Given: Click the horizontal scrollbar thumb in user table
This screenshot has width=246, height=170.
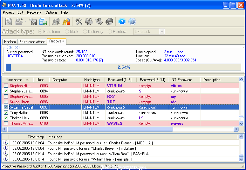Looking at the screenshot, I should tap(90, 129).
